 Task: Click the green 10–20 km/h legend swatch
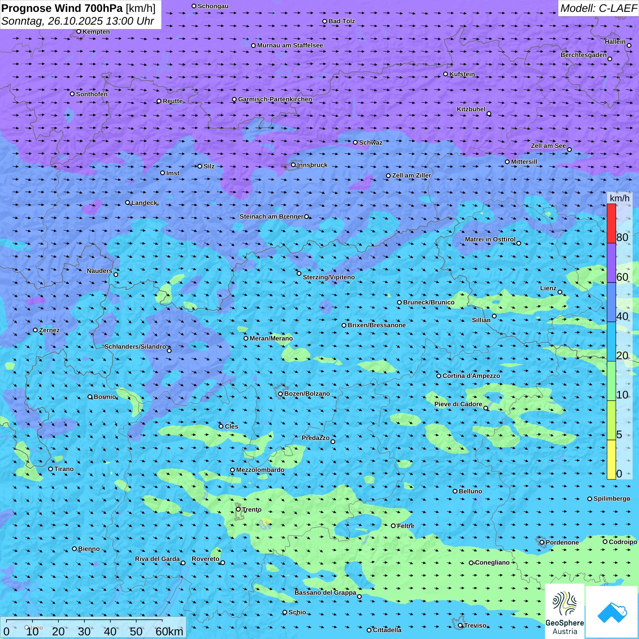click(x=611, y=381)
